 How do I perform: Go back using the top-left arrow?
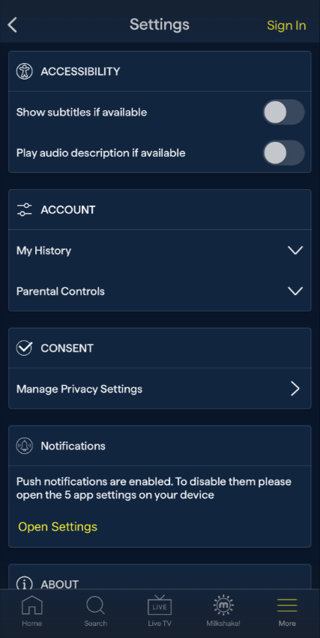point(13,25)
